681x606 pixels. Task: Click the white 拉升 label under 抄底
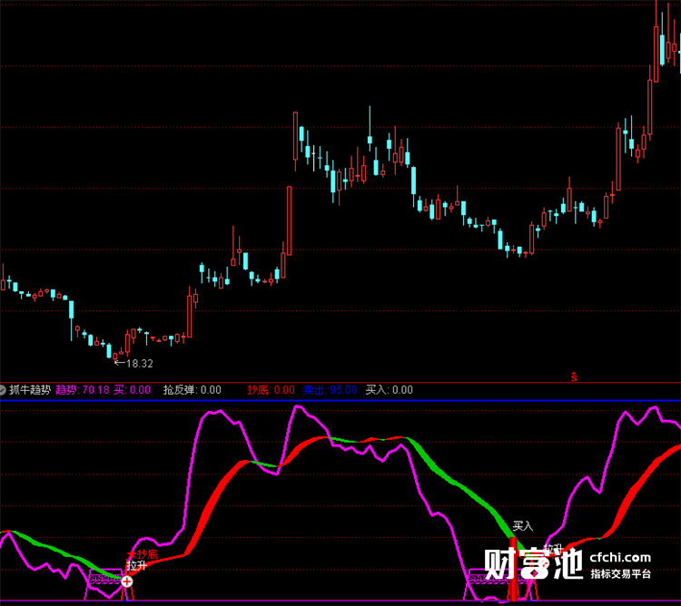pos(137,565)
